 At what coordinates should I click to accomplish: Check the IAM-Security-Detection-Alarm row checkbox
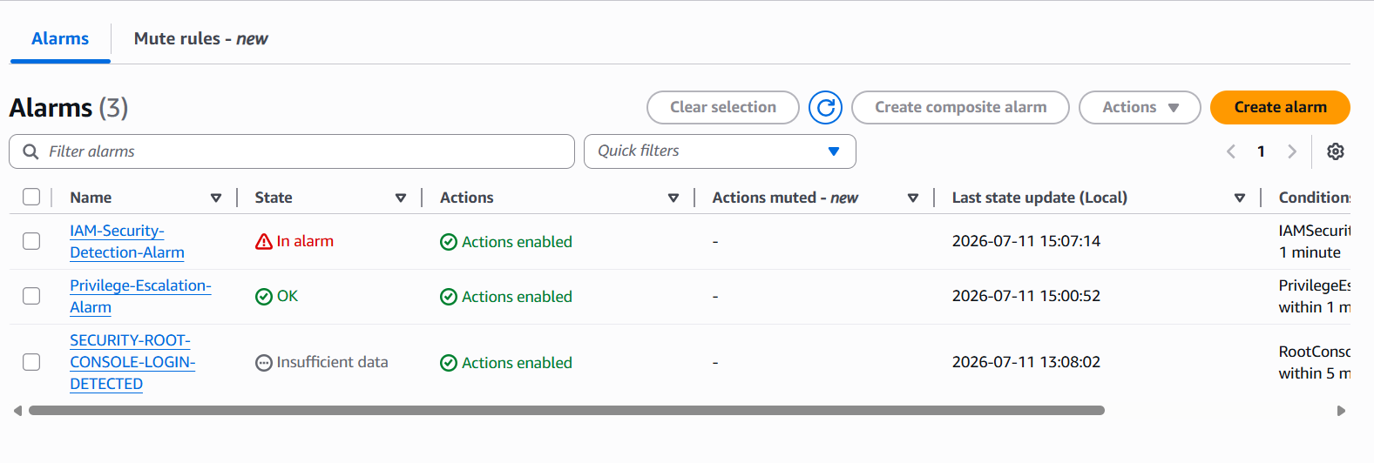[x=31, y=241]
